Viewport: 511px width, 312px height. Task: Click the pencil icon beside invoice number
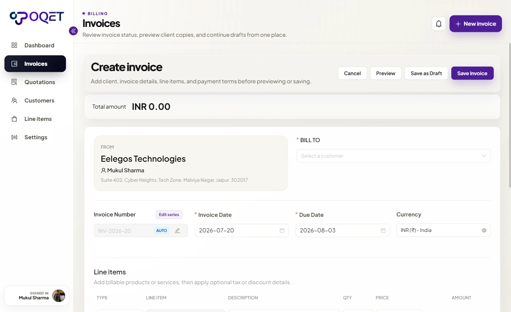point(178,230)
